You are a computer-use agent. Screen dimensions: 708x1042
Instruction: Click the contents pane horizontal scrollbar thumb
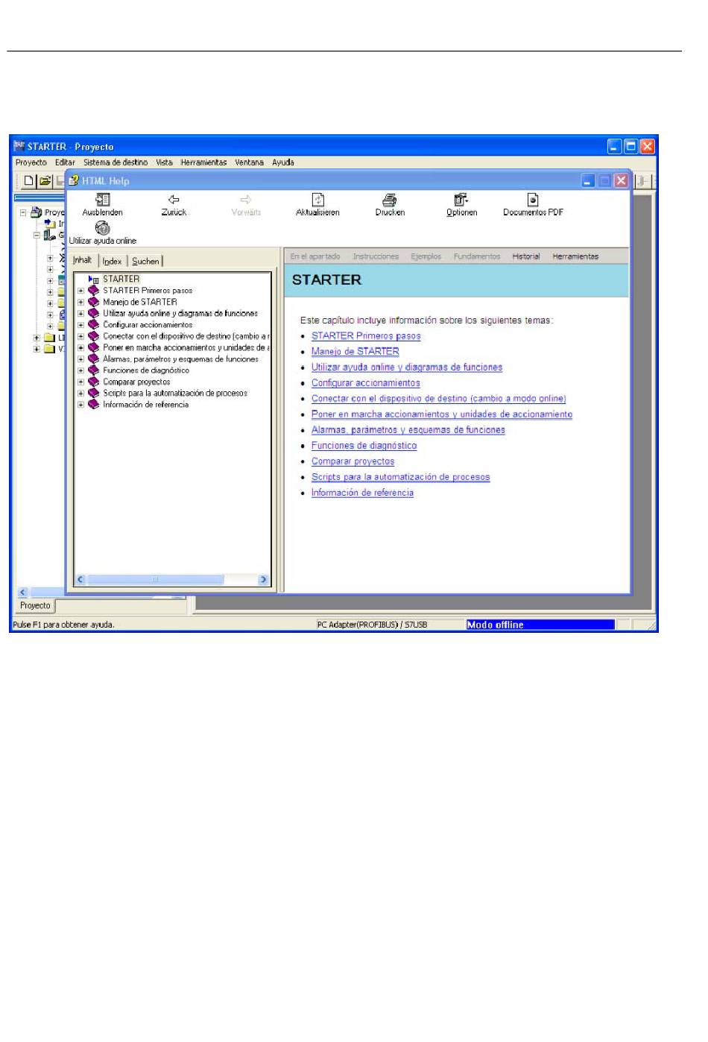click(155, 579)
